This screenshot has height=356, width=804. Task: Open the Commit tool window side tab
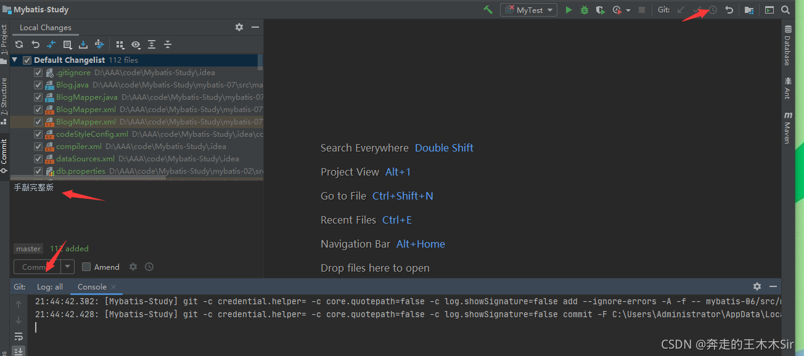coord(4,155)
